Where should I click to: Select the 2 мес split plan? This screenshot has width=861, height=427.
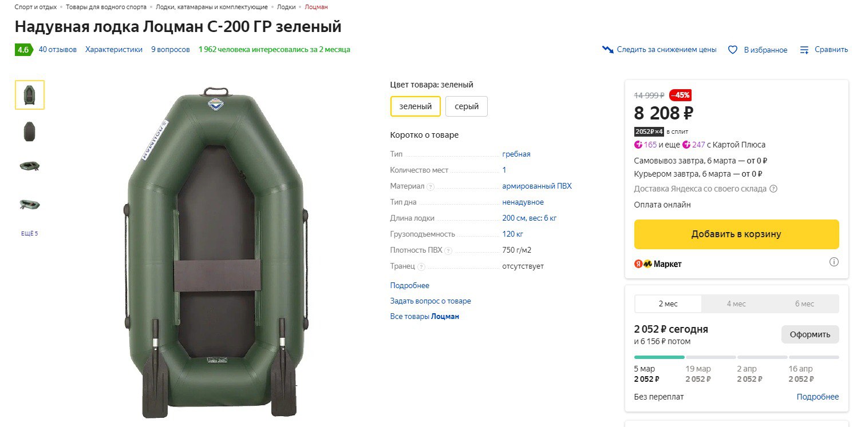(x=668, y=304)
